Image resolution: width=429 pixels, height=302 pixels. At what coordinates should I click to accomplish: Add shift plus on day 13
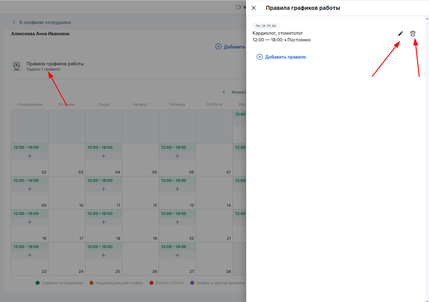click(177, 189)
